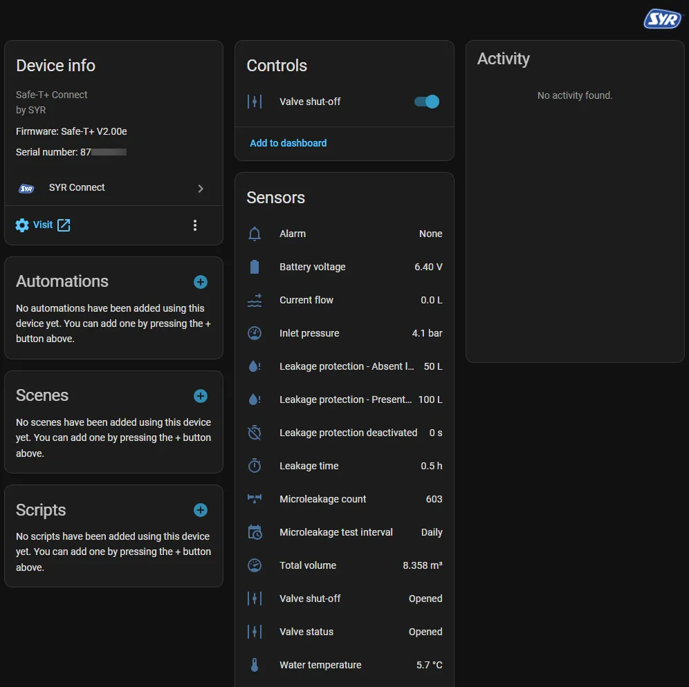Click the Controls Valve shut-off icon
This screenshot has width=689, height=687.
(x=255, y=102)
